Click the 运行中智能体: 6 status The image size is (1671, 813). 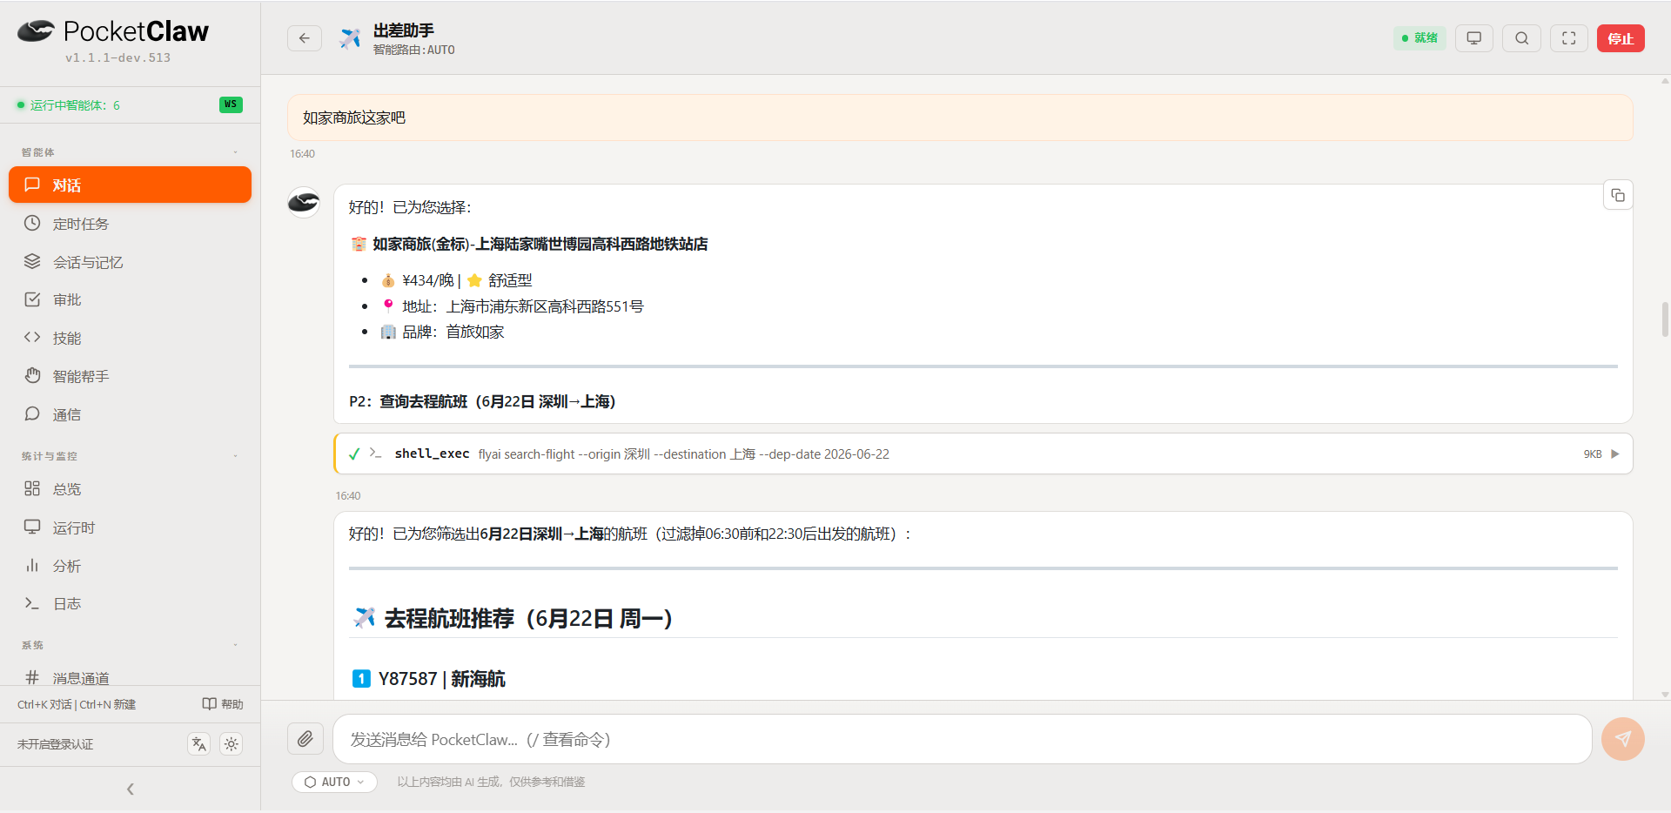click(x=69, y=105)
